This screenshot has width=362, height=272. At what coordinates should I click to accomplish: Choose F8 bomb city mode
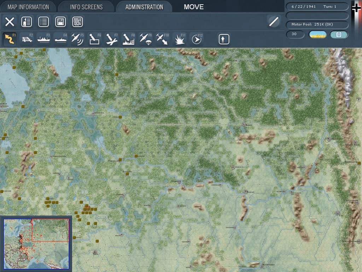tap(128, 39)
